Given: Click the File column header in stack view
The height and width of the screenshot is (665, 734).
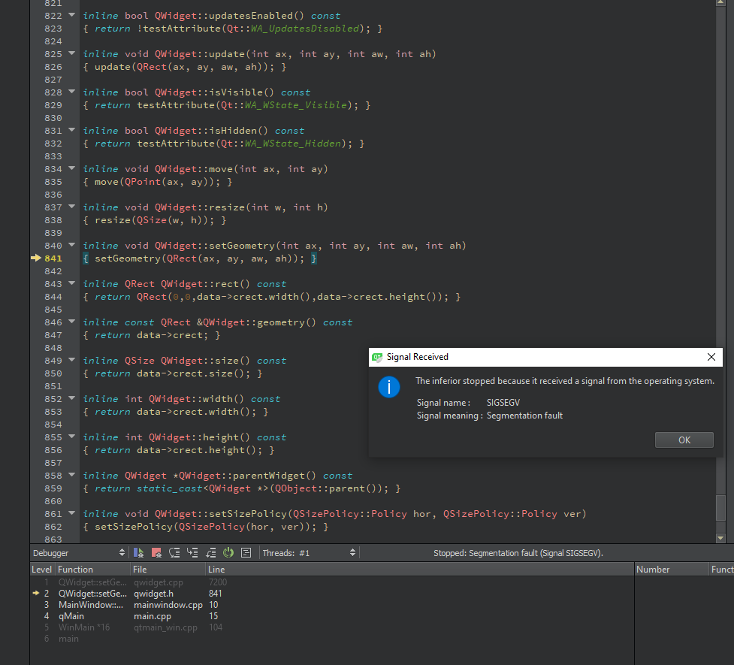Looking at the screenshot, I should [168, 569].
